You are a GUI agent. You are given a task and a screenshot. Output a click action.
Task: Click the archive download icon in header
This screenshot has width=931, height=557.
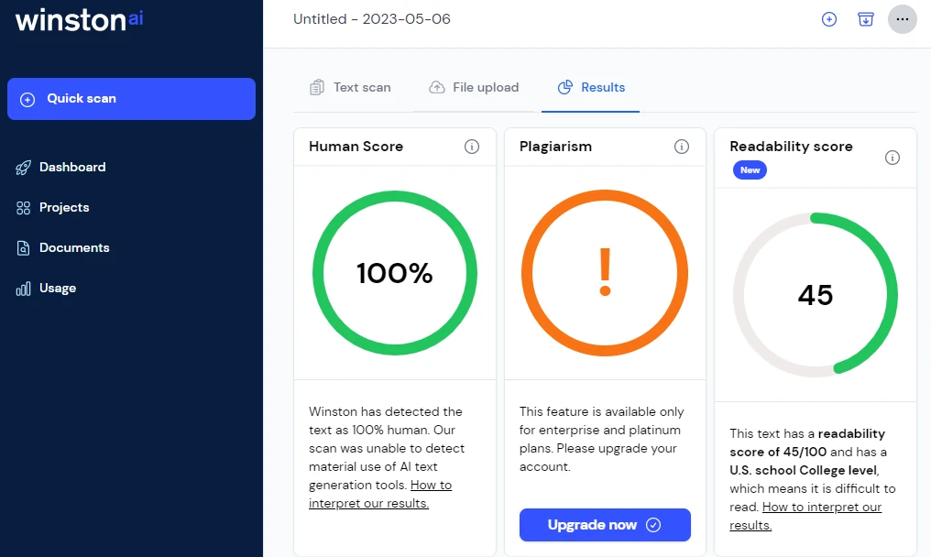[866, 19]
